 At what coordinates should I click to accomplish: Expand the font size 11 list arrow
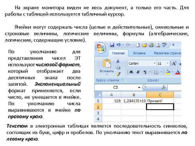[x=167, y=63]
